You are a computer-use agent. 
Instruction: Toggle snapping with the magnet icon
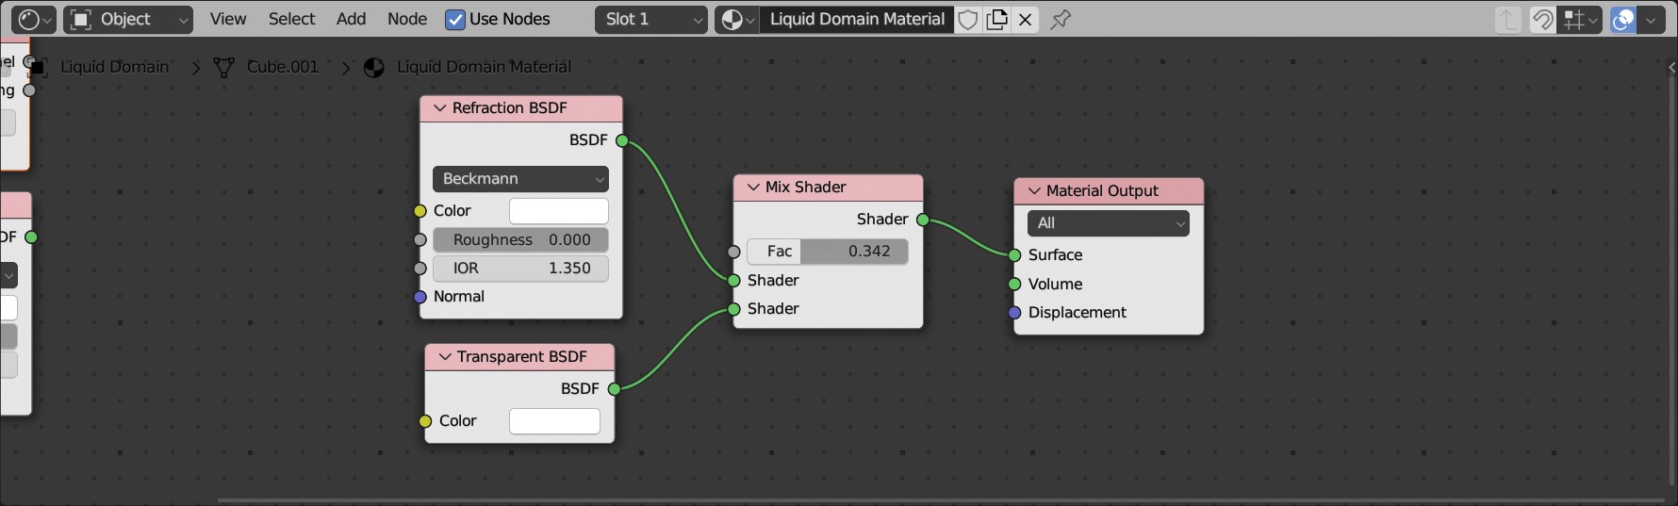(1542, 20)
